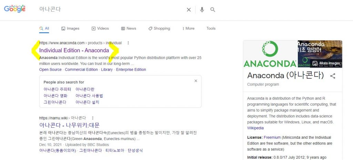Click inside the search input field

(110, 10)
